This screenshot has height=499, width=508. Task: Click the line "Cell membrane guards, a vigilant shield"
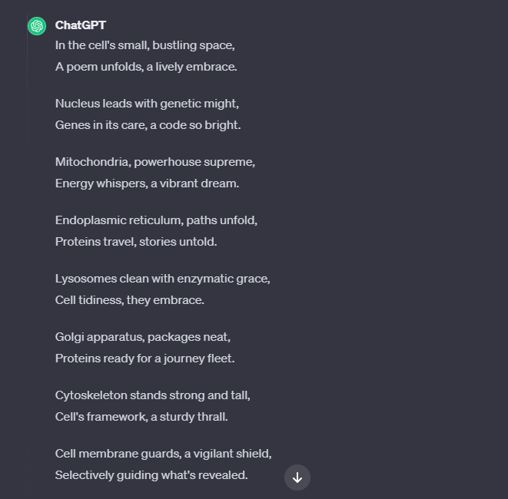[163, 454]
